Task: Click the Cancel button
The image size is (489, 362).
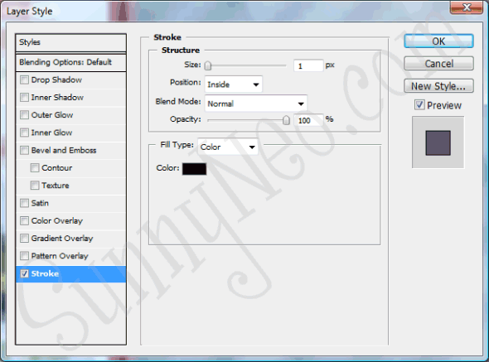Action: 438,64
